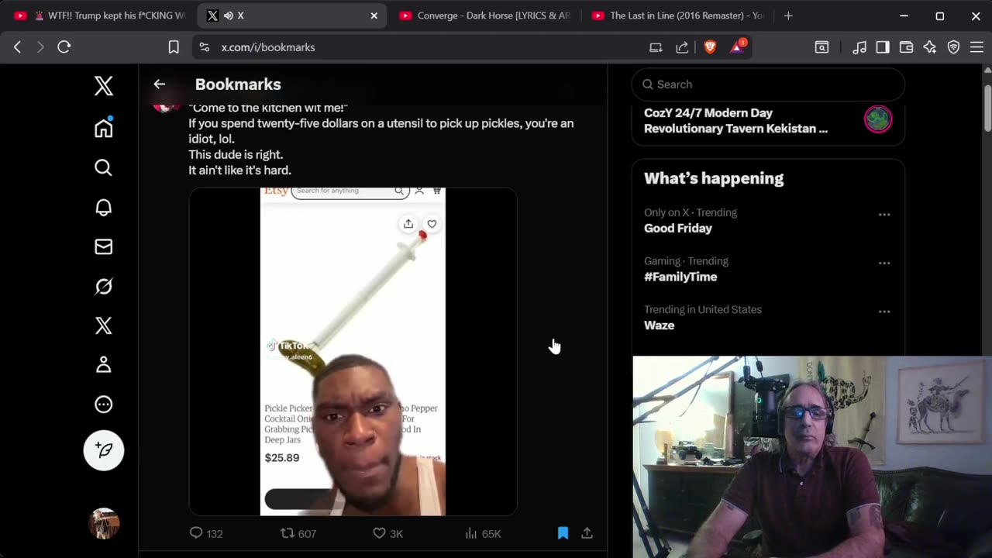Viewport: 992px width, 558px height.
Task: Share the post using share icon
Action: pos(587,533)
